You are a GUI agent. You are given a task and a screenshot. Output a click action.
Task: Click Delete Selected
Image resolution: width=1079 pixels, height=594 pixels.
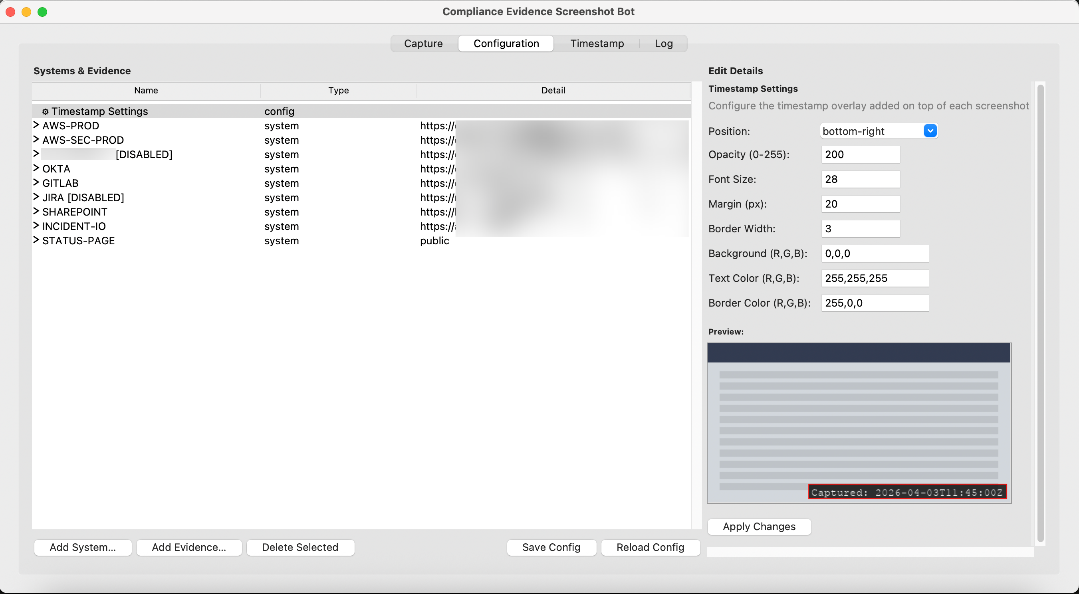pyautogui.click(x=300, y=547)
